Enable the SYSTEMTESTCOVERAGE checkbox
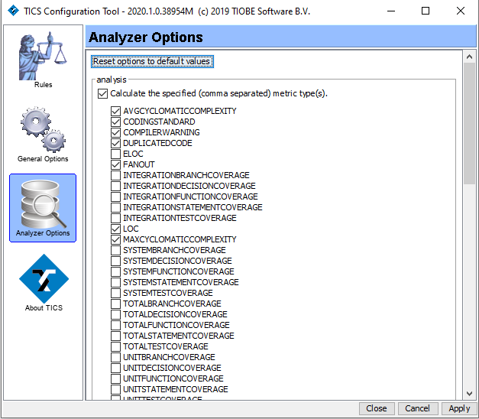This screenshot has height=419, width=479. (116, 294)
